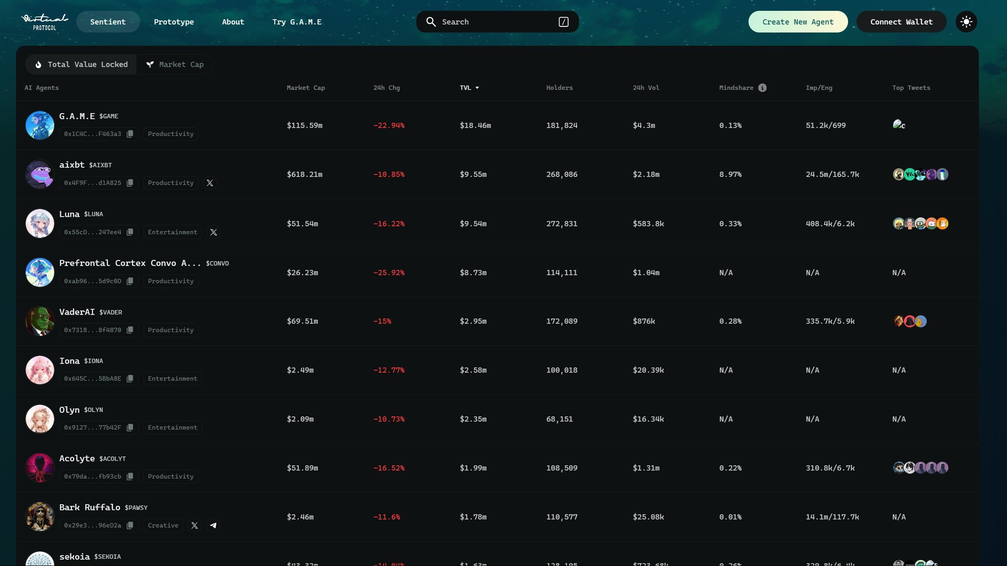Sort by TVL column arrow
Image resolution: width=1007 pixels, height=566 pixels.
coord(477,88)
